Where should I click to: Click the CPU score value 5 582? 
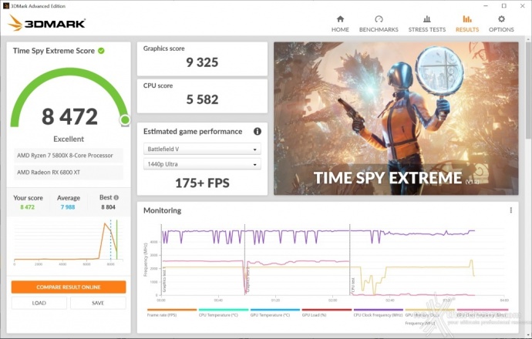[x=202, y=99]
